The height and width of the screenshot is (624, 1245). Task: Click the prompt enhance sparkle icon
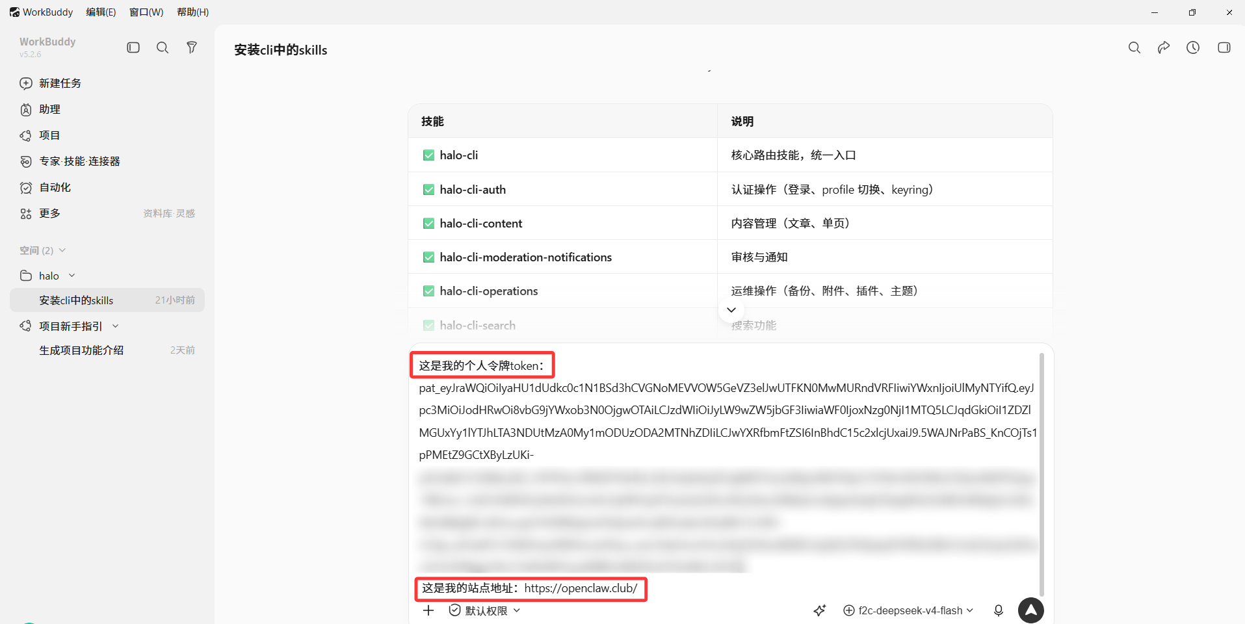pos(820,610)
